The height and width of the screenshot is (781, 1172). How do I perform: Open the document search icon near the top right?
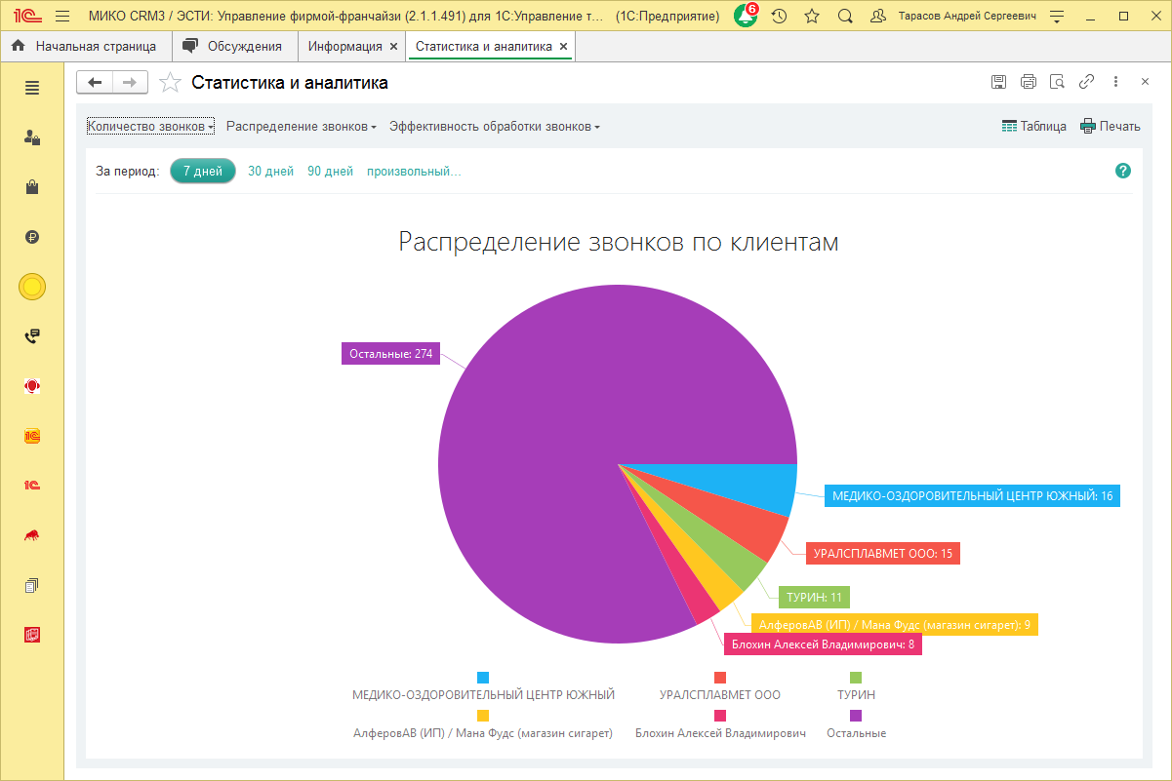pyautogui.click(x=1057, y=82)
